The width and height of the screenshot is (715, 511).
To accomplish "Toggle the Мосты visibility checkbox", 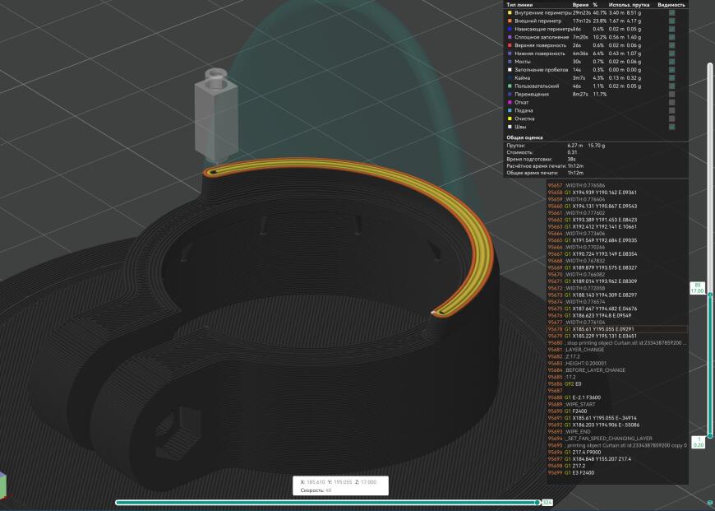I will (x=671, y=62).
